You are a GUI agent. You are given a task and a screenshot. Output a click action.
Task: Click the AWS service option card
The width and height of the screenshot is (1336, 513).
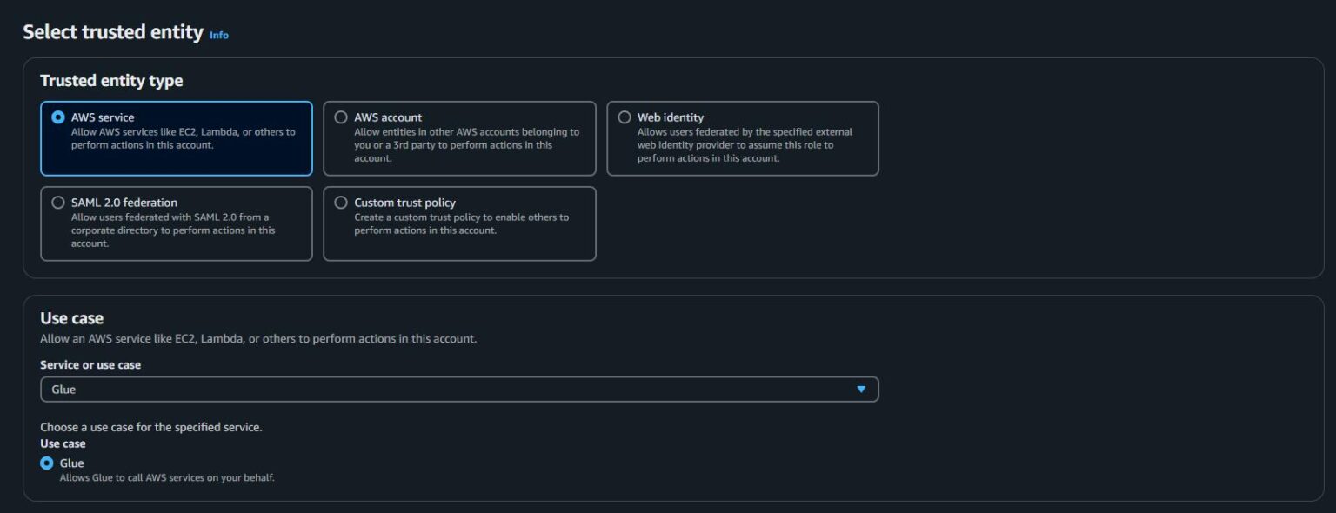(176, 139)
